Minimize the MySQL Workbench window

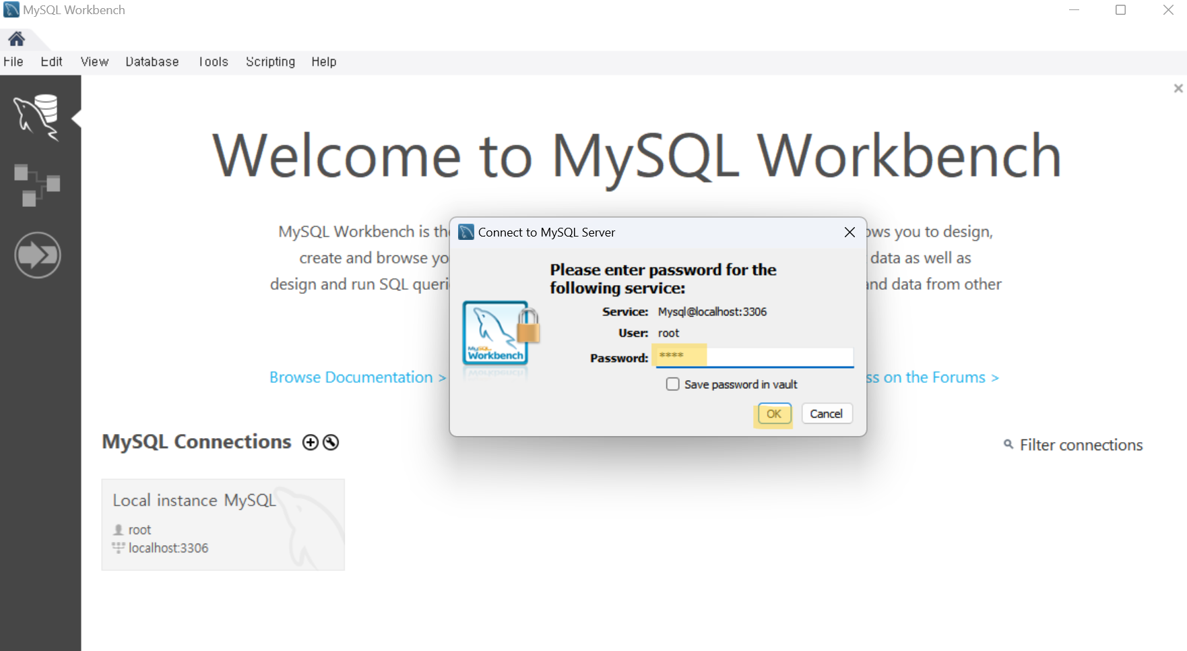(x=1074, y=10)
